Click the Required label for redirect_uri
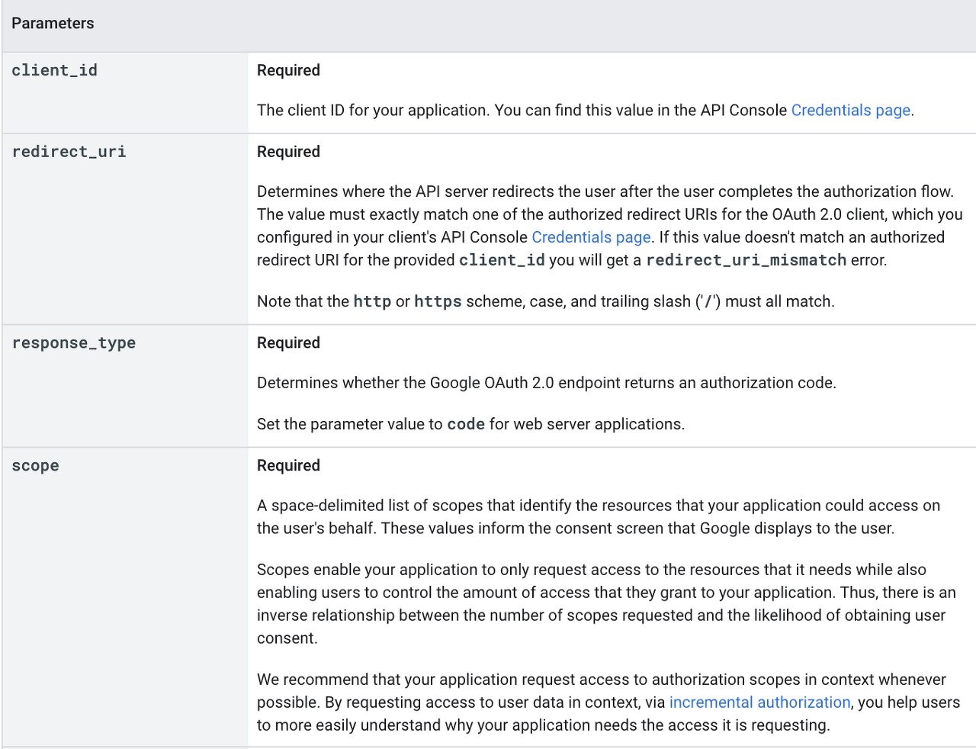Image resolution: width=976 pixels, height=749 pixels. [288, 152]
